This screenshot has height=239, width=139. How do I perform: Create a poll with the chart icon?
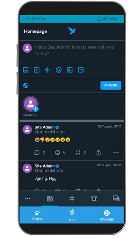coord(70,70)
